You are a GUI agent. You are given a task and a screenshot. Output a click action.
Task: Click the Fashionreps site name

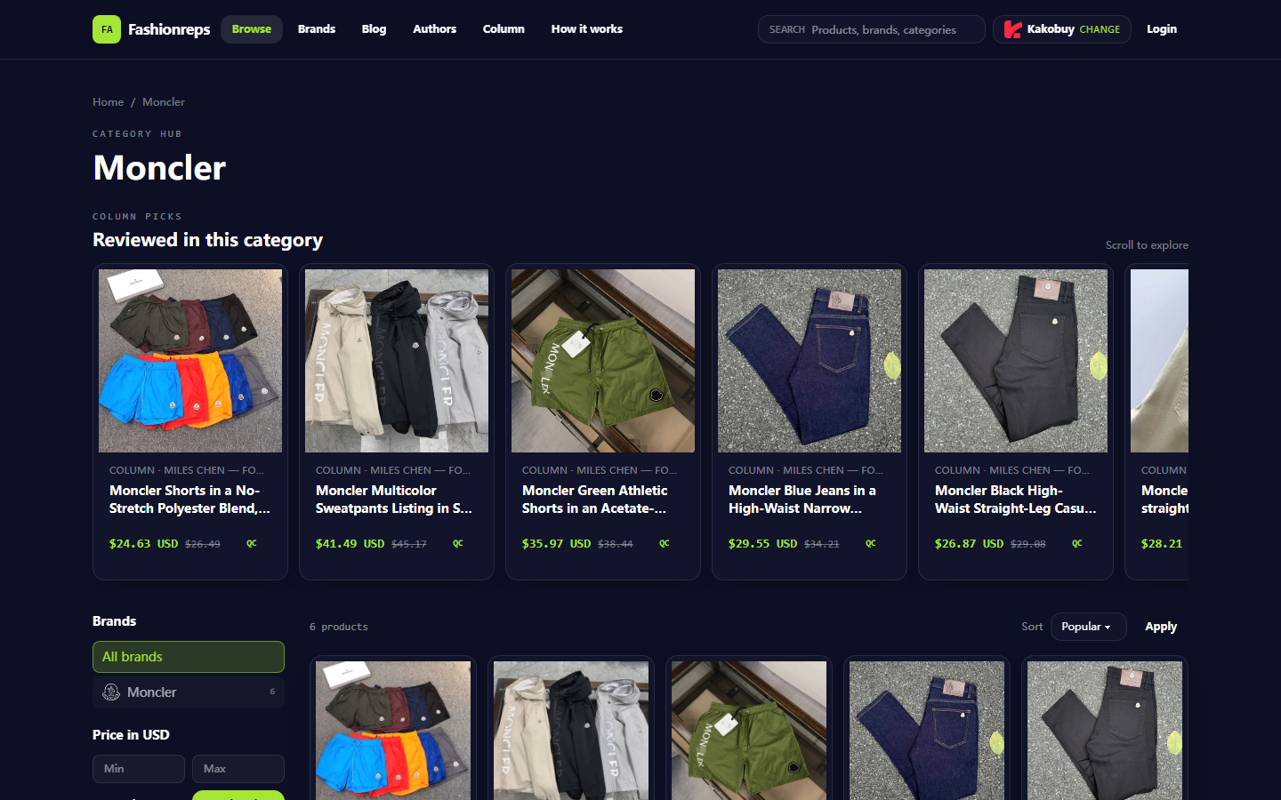(169, 29)
